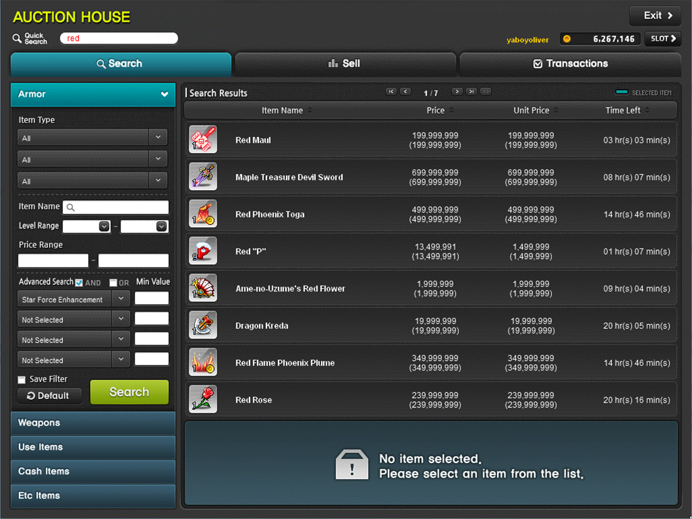This screenshot has width=692, height=519.
Task: Click the green Search button
Action: tap(129, 392)
